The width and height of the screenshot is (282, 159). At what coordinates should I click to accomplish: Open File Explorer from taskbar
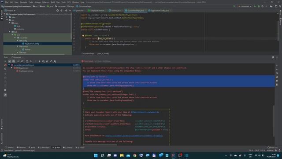[122, 155]
